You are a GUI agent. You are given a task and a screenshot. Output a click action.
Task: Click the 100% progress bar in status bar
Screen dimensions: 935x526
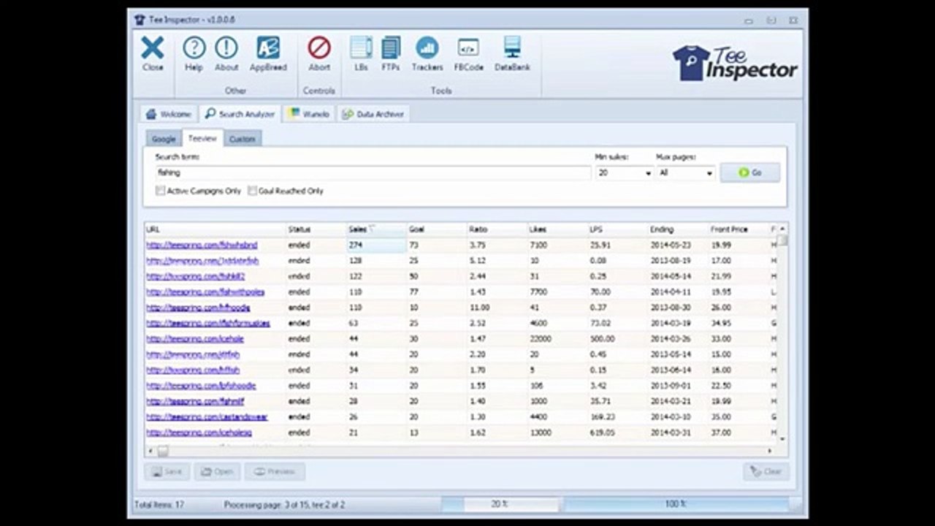coord(676,504)
